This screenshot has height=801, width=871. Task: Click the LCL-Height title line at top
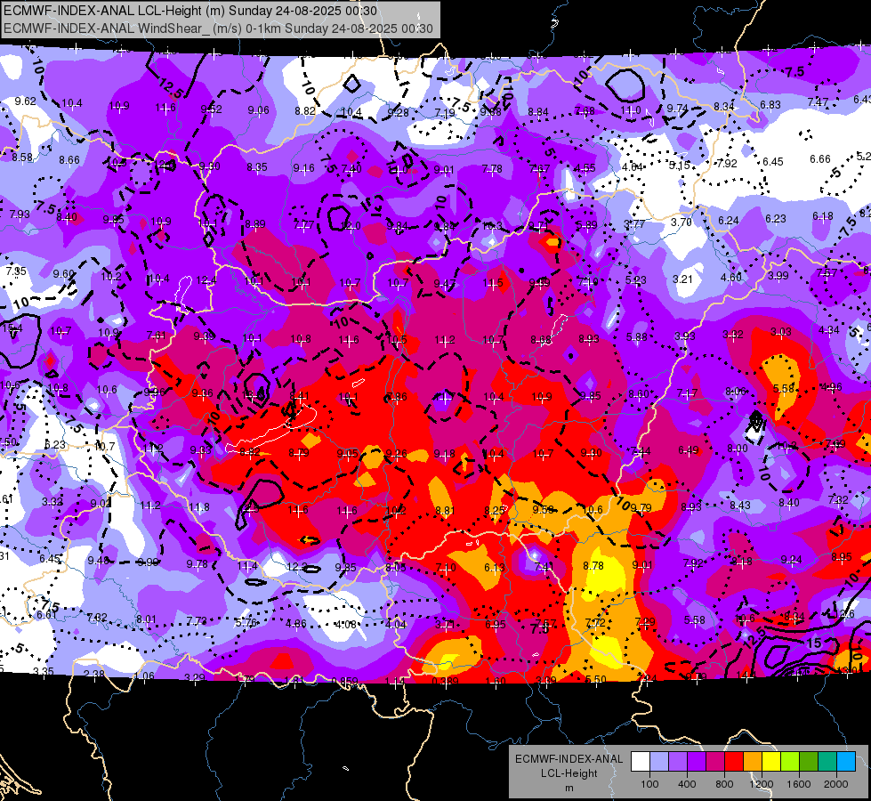tap(190, 11)
